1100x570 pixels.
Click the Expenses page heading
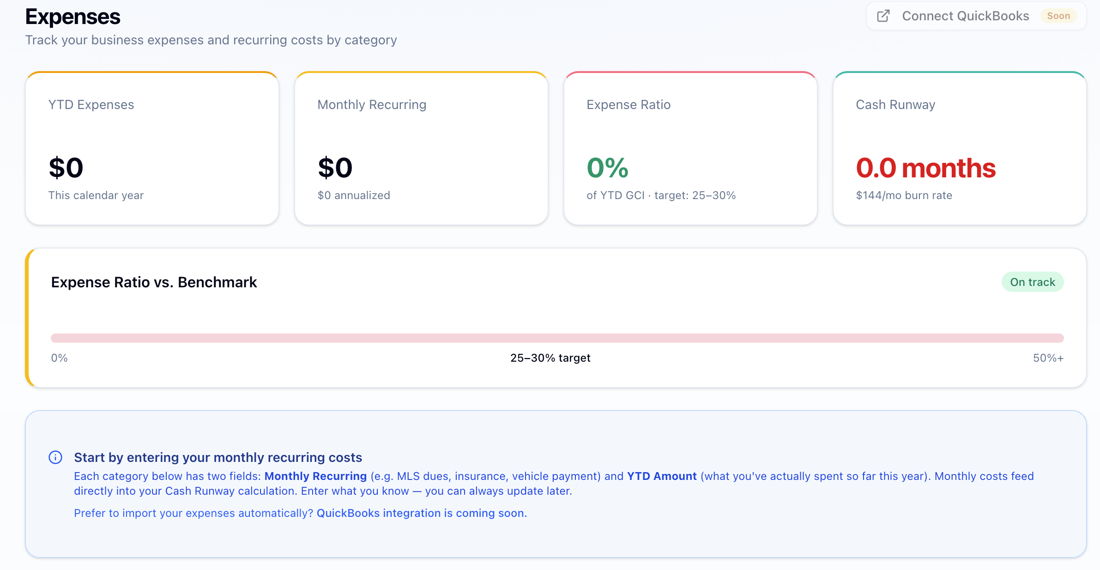click(x=73, y=17)
